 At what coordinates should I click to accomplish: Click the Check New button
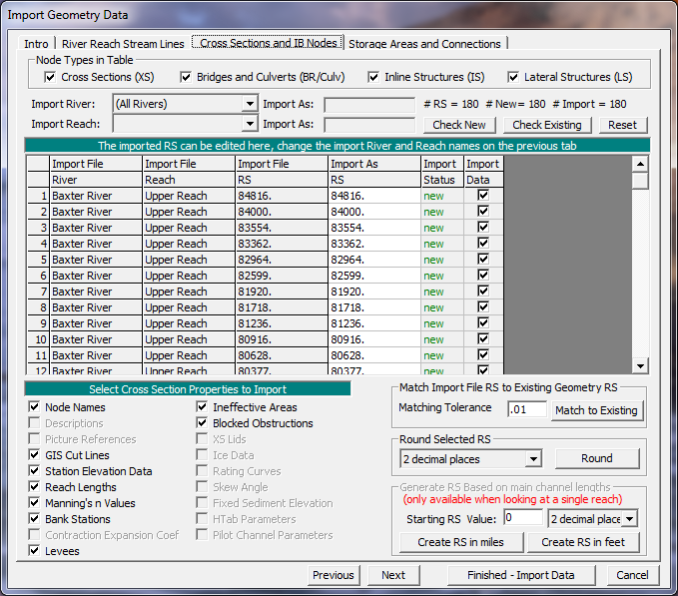click(x=460, y=125)
